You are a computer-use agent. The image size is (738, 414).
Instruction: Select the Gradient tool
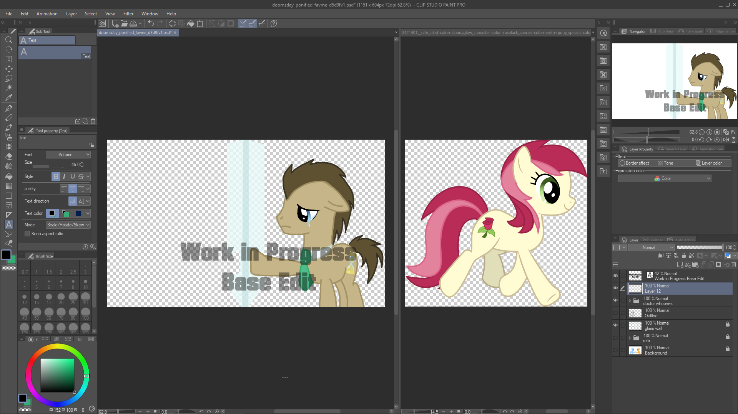8,186
